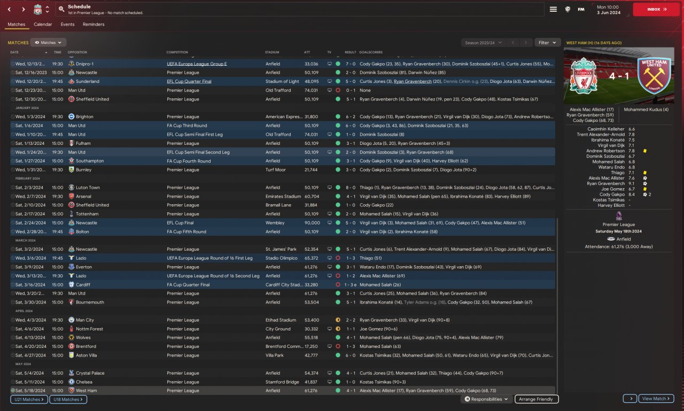
Task: Expand U18 Matches
Action: 68,399
